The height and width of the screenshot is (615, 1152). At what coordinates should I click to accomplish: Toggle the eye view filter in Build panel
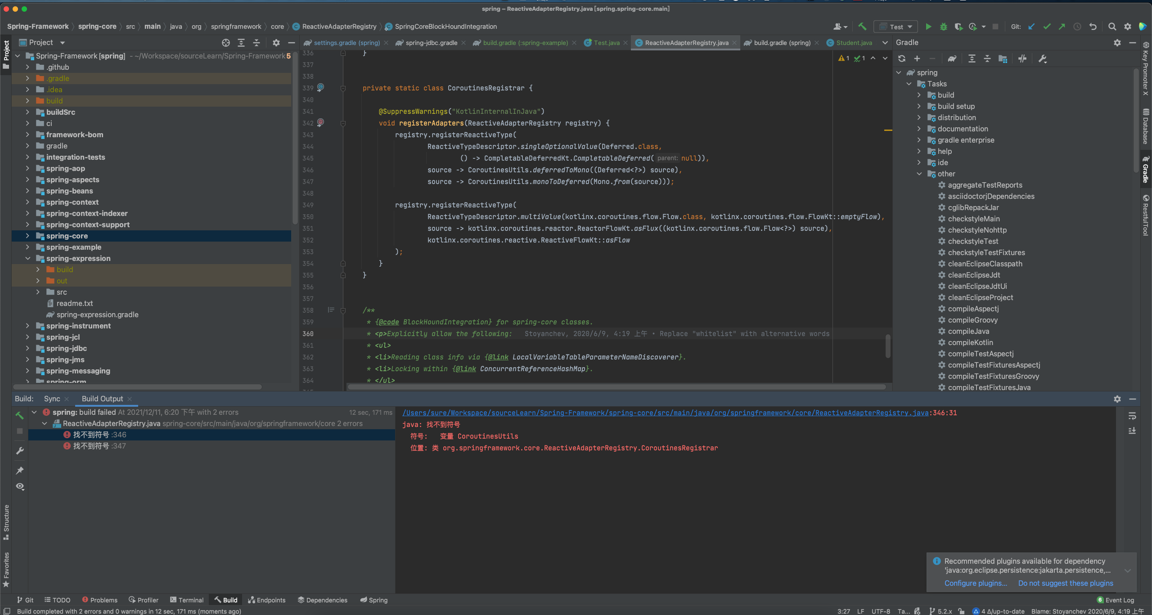click(20, 486)
